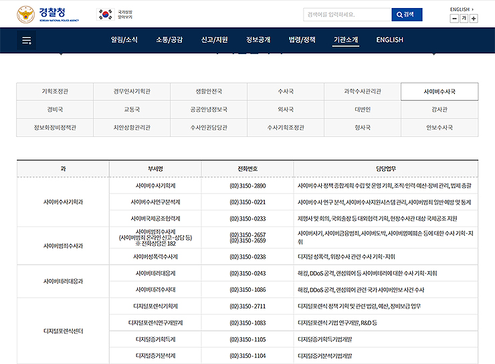
Task: Click phone number (02) 3150-0233
Action: pyautogui.click(x=248, y=218)
